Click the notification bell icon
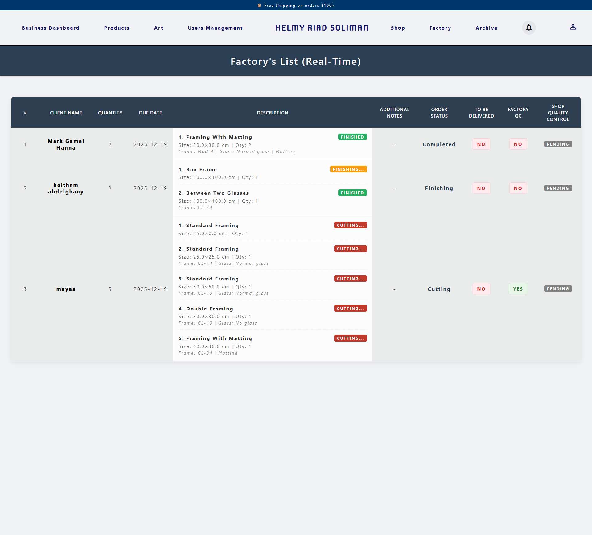This screenshot has width=592, height=535. (529, 28)
